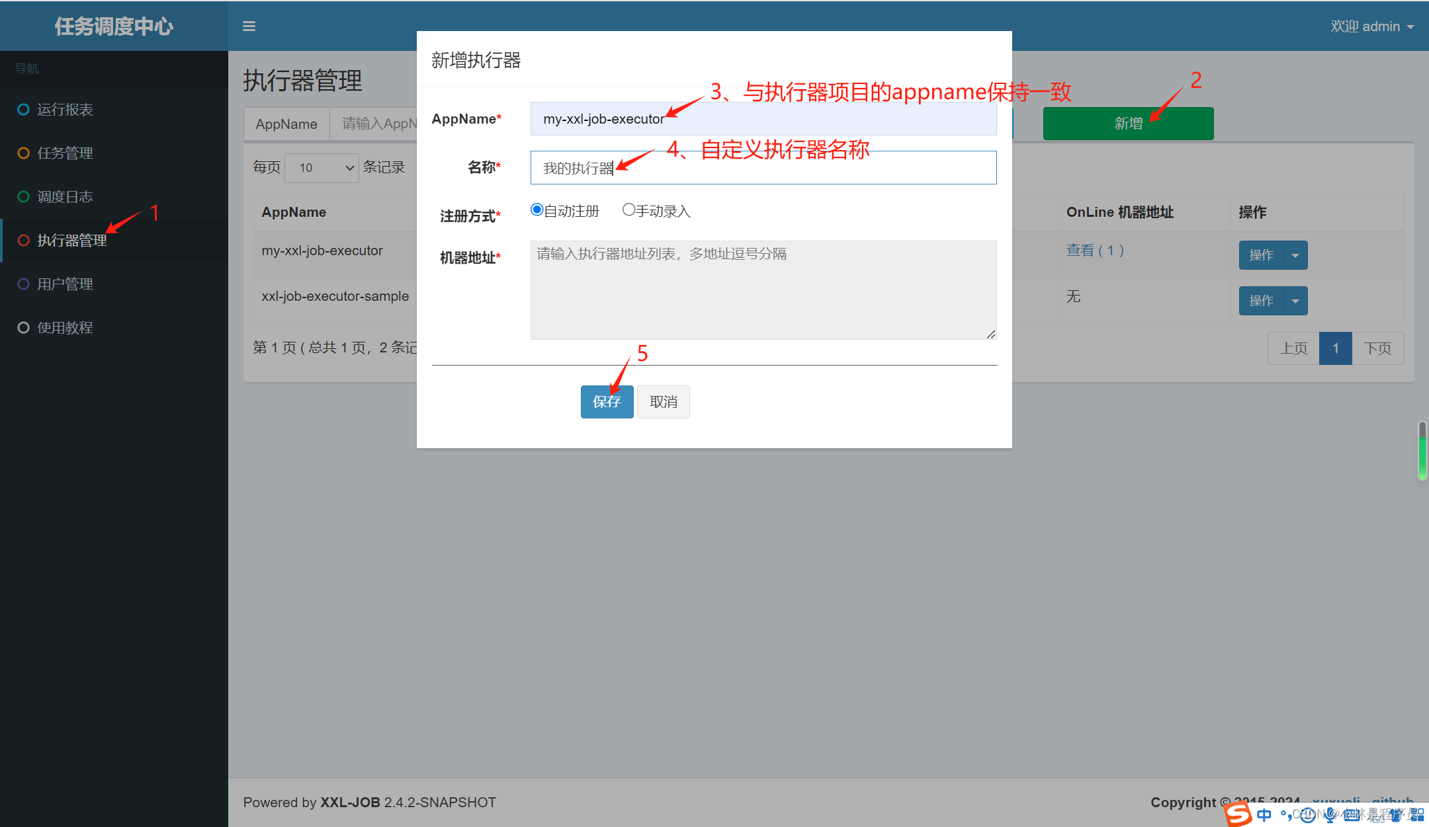
Task: Expand 操作 caret for xxl-job-executor-sample row
Action: point(1295,301)
